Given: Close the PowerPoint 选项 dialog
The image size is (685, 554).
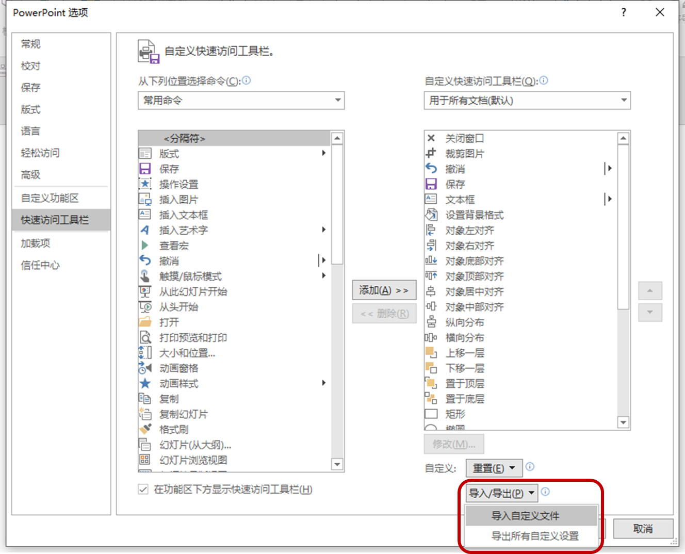Looking at the screenshot, I should pyautogui.click(x=660, y=12).
